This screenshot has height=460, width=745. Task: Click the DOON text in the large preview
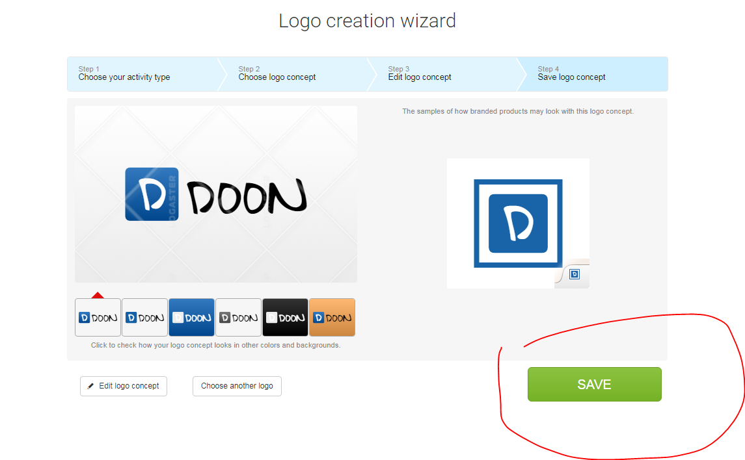click(x=246, y=197)
